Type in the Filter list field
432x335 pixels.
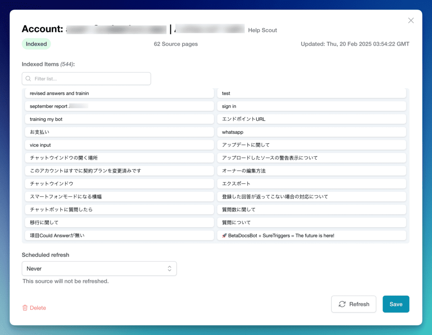(91, 79)
